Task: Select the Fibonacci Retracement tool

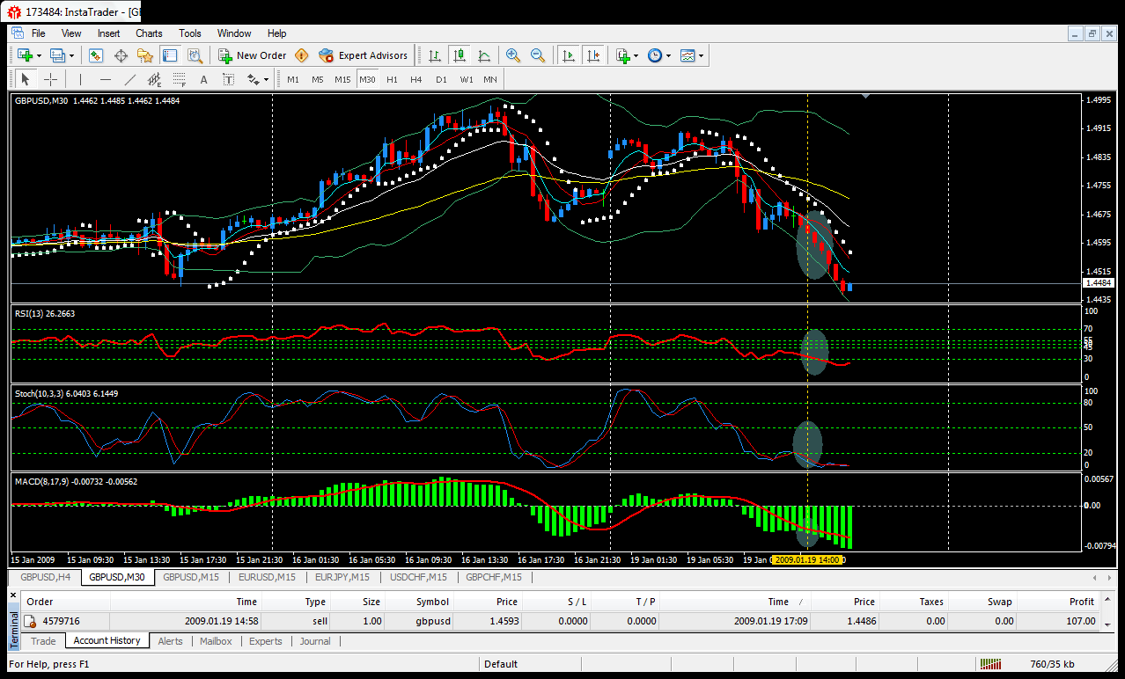Action: tap(180, 79)
